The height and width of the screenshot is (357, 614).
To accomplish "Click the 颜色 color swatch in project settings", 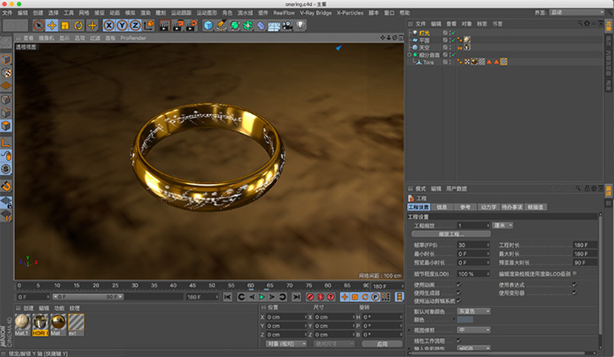I will [465, 320].
